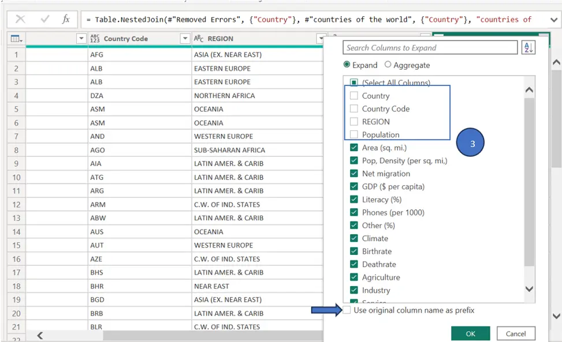Click the fx function icon
This screenshot has width=562, height=342.
[x=66, y=19]
